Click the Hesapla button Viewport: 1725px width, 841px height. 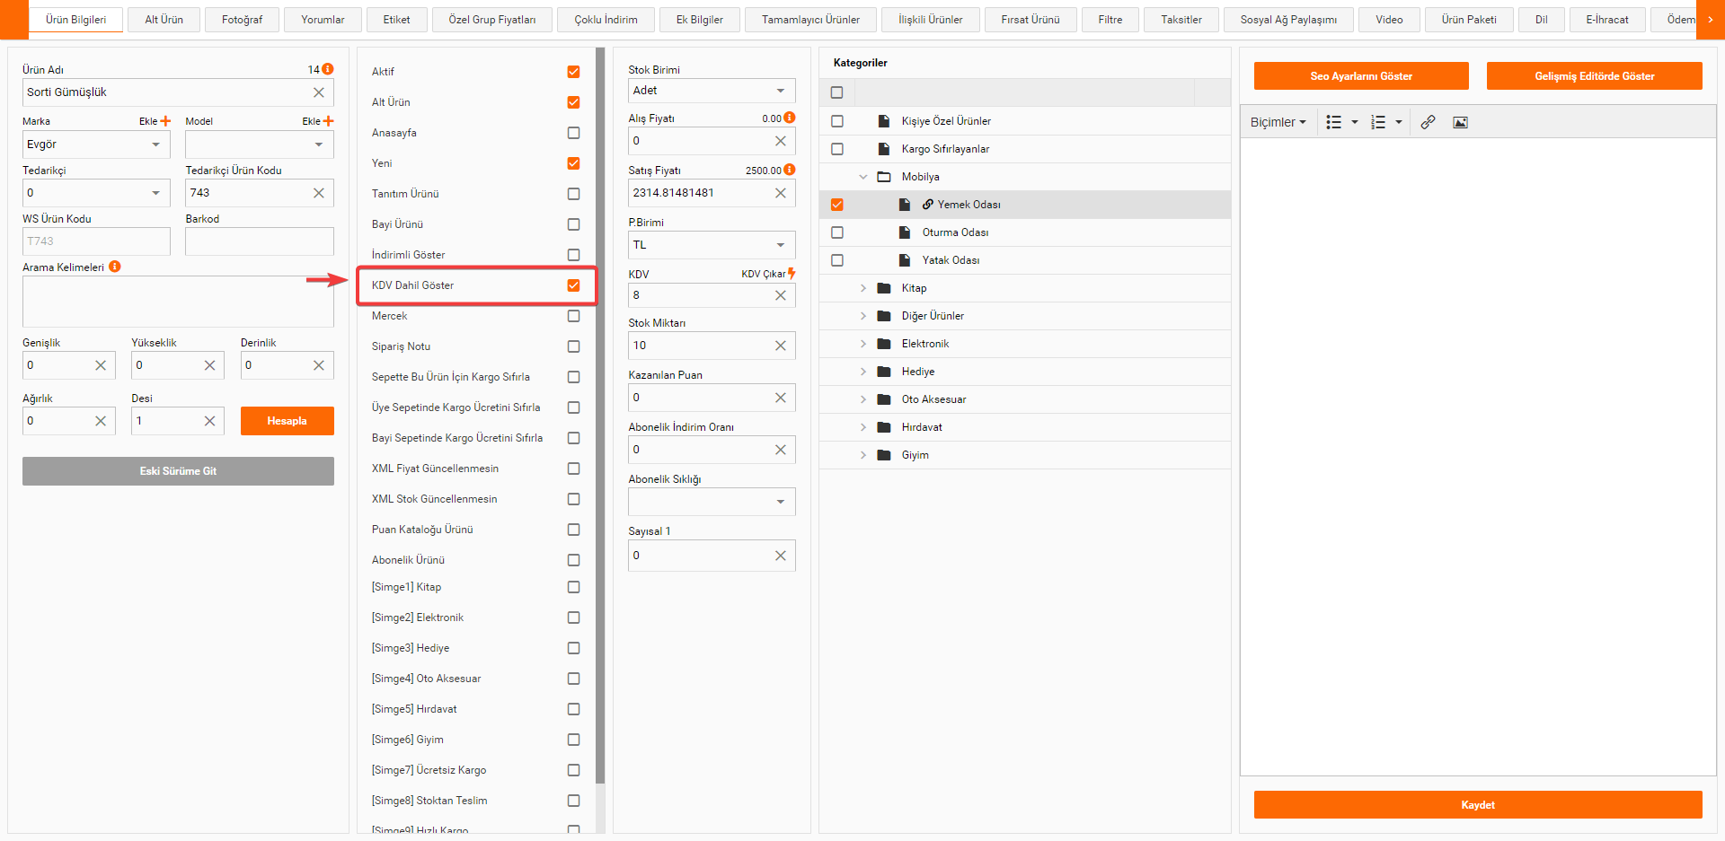tap(287, 421)
